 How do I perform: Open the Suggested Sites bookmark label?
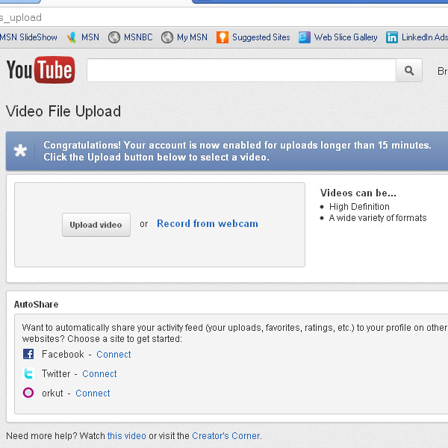[261, 37]
